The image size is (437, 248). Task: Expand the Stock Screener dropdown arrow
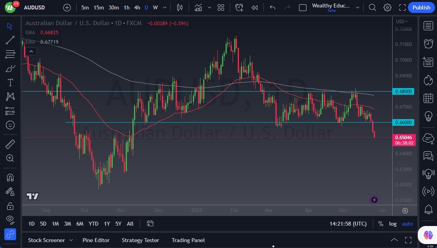click(71, 240)
